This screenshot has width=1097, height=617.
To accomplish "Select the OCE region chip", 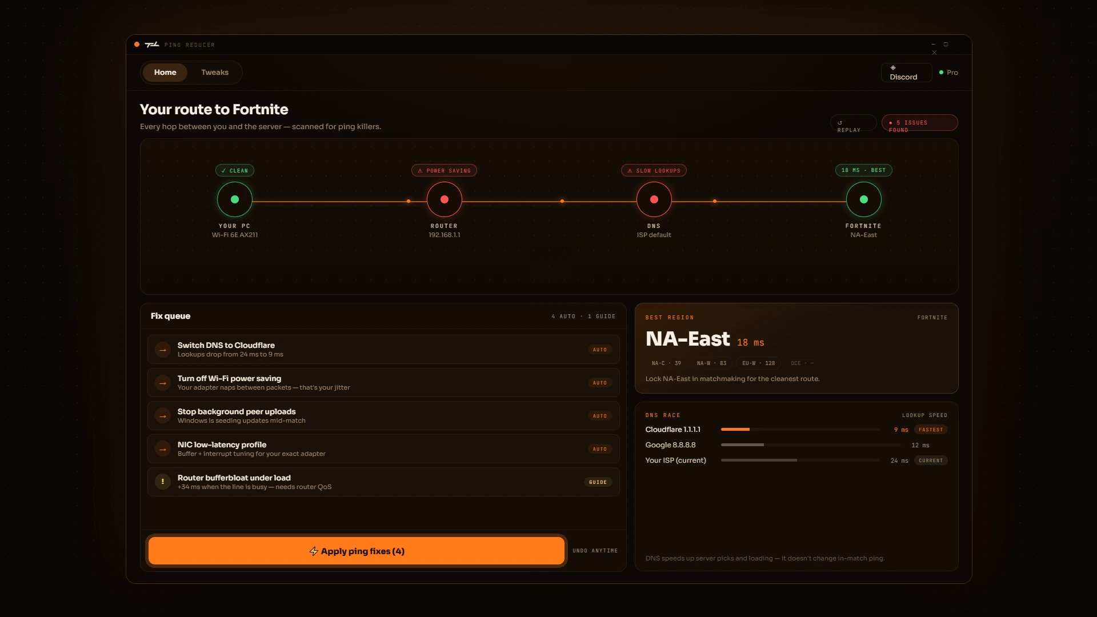I will (802, 363).
